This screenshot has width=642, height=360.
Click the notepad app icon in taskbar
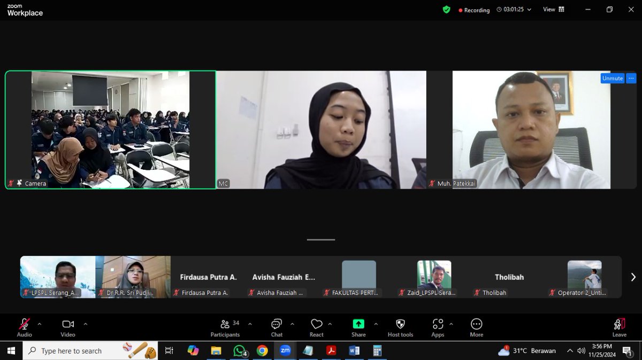pos(308,351)
